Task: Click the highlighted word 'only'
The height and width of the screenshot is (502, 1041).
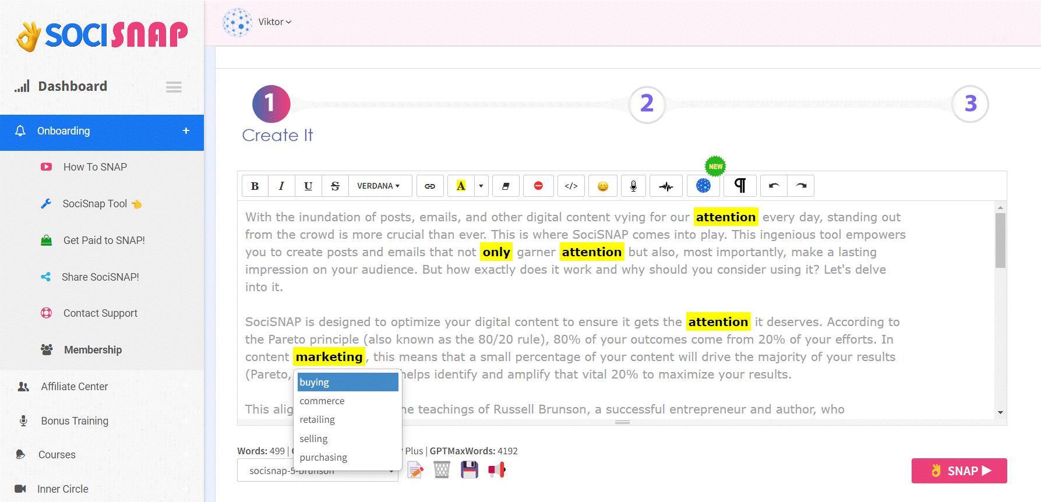Action: 496,252
